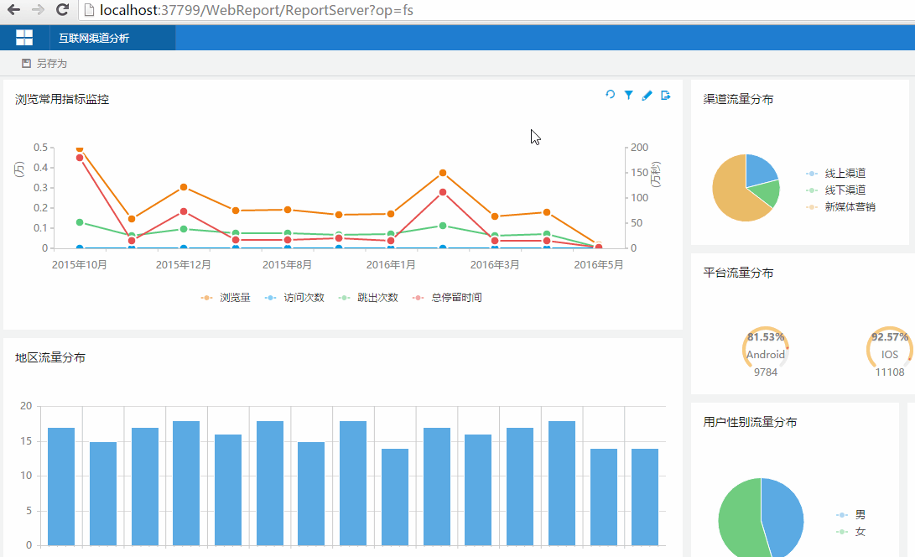Toggle the 浏览量 series in the legend
This screenshot has height=557, width=915.
pos(226,298)
